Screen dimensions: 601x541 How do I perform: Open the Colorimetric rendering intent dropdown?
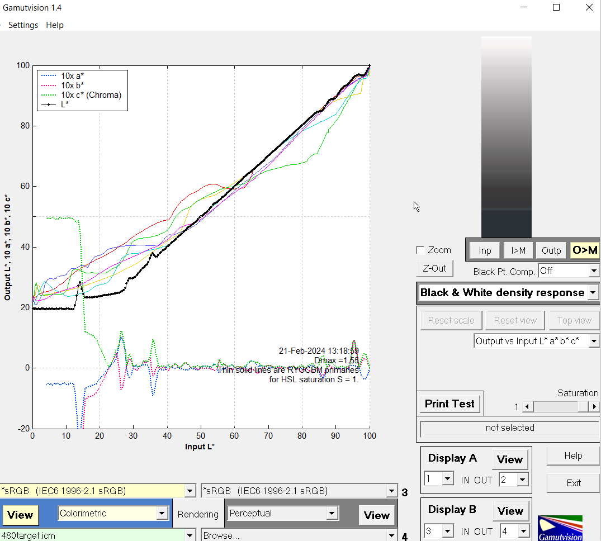coord(113,513)
